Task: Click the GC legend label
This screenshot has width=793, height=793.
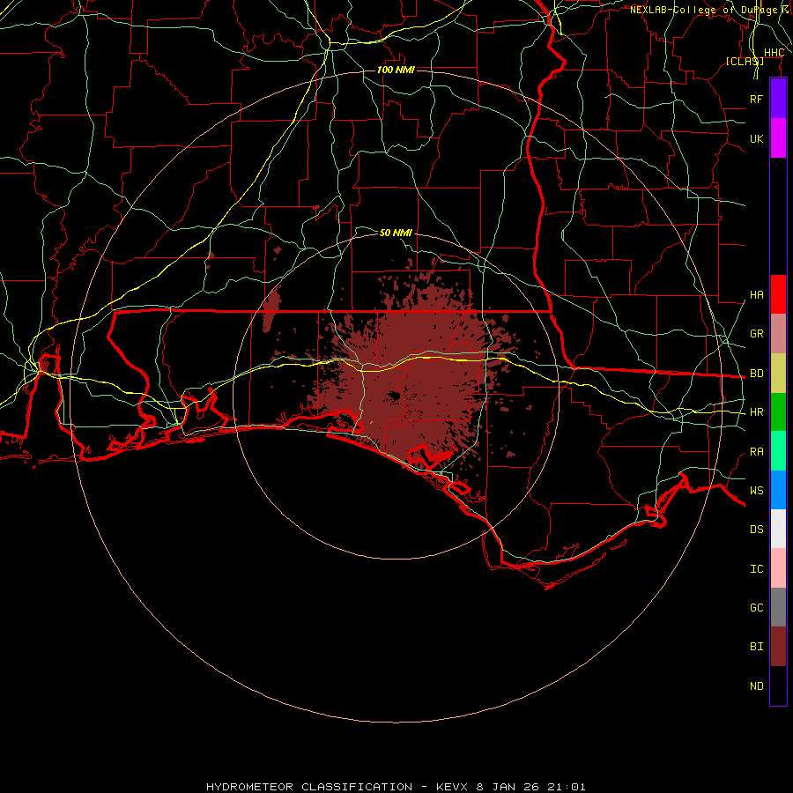Action: point(756,608)
